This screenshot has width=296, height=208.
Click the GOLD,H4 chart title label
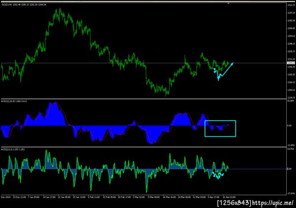24,4
